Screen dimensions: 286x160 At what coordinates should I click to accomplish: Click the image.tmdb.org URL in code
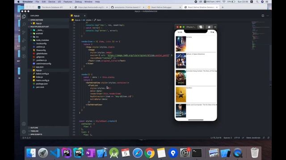click(138, 55)
